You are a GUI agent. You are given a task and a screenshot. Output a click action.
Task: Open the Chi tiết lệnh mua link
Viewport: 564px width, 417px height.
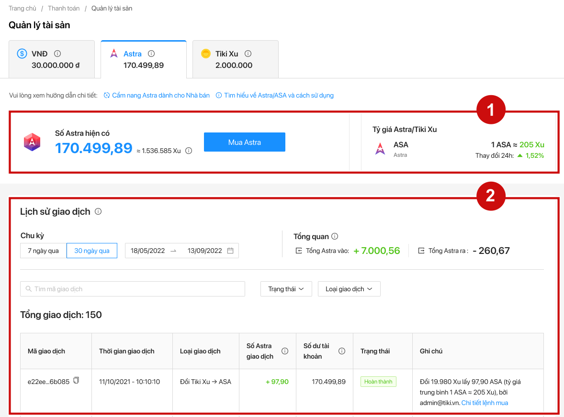click(485, 403)
